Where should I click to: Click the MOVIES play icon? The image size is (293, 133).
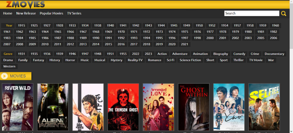coord(4,76)
